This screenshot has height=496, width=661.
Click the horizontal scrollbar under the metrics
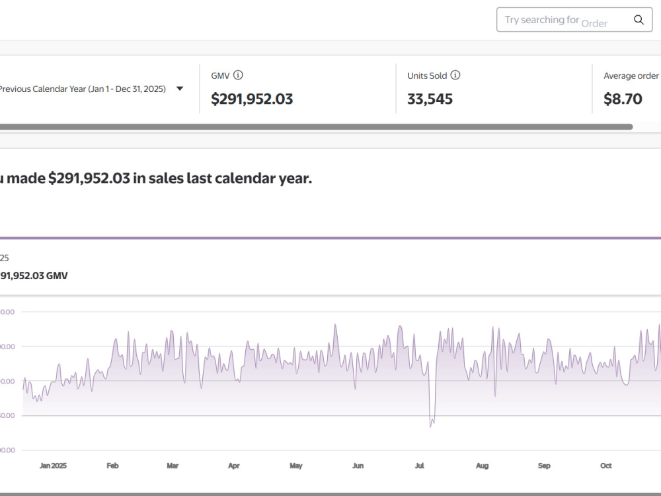[316, 127]
